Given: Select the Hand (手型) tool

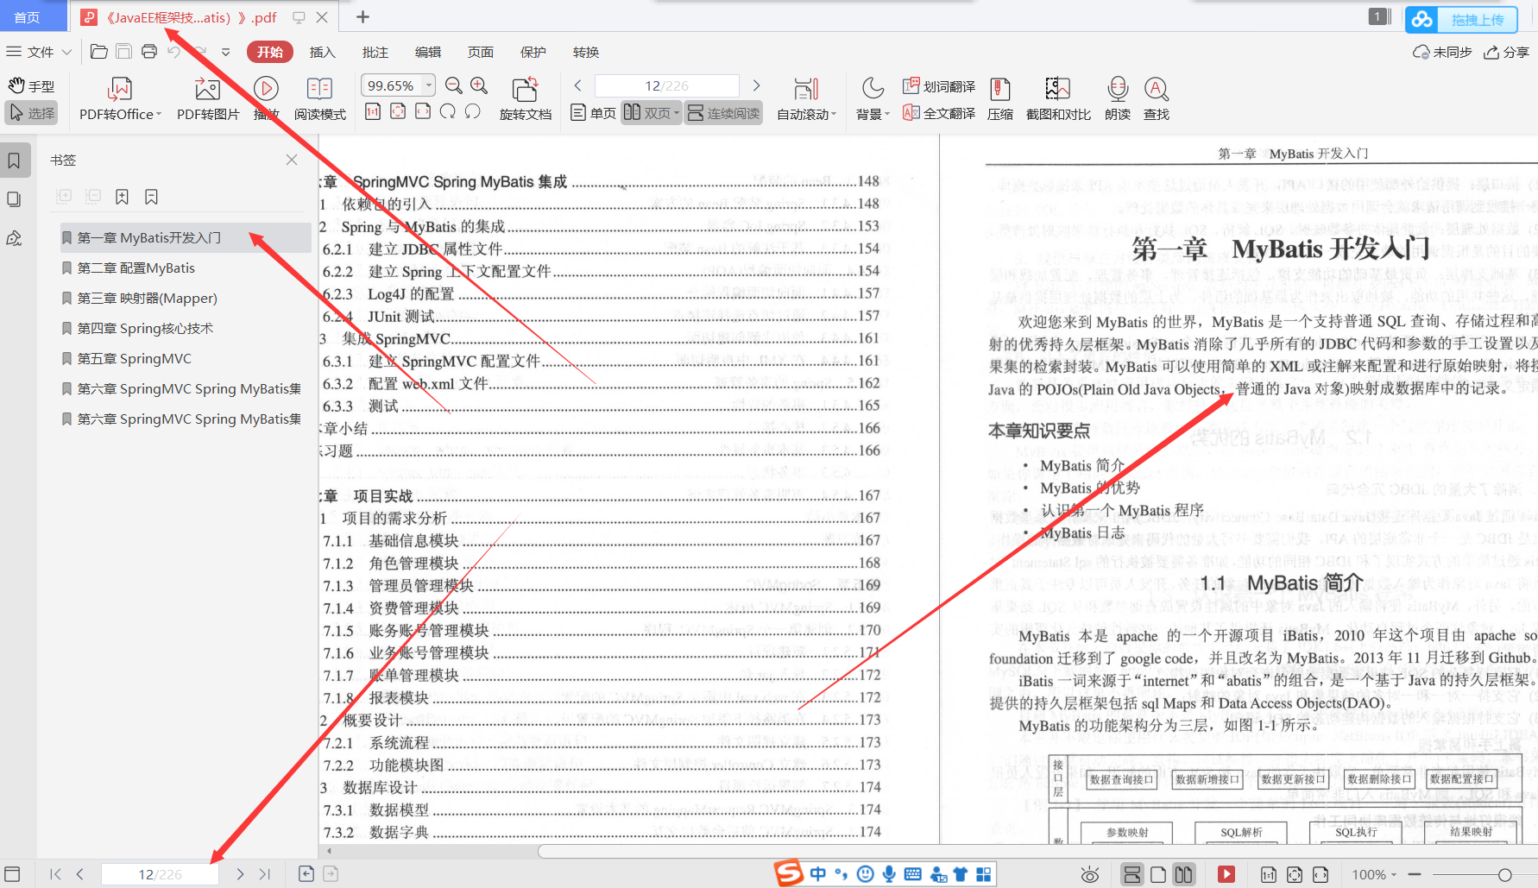Looking at the screenshot, I should (x=32, y=85).
